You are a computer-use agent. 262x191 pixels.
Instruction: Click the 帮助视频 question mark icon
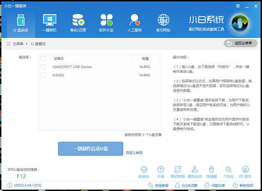click(x=235, y=185)
